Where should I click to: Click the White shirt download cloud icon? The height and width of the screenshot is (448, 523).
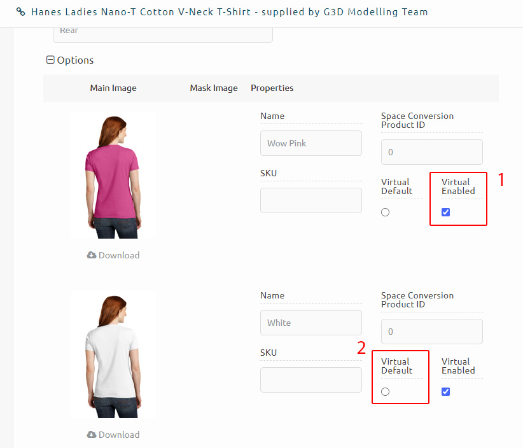tap(92, 435)
